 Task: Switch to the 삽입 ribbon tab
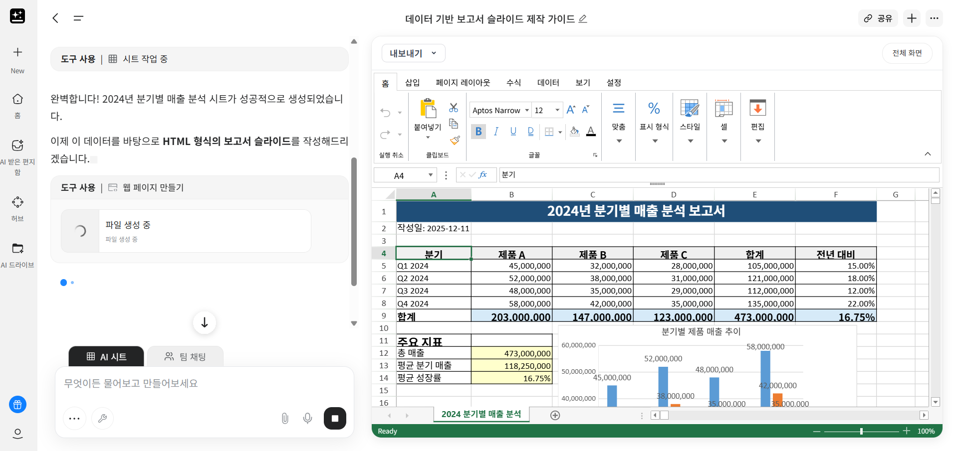click(x=412, y=83)
